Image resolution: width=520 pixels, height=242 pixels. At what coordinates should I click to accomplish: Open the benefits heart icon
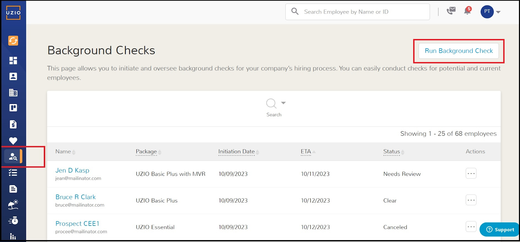pyautogui.click(x=13, y=141)
